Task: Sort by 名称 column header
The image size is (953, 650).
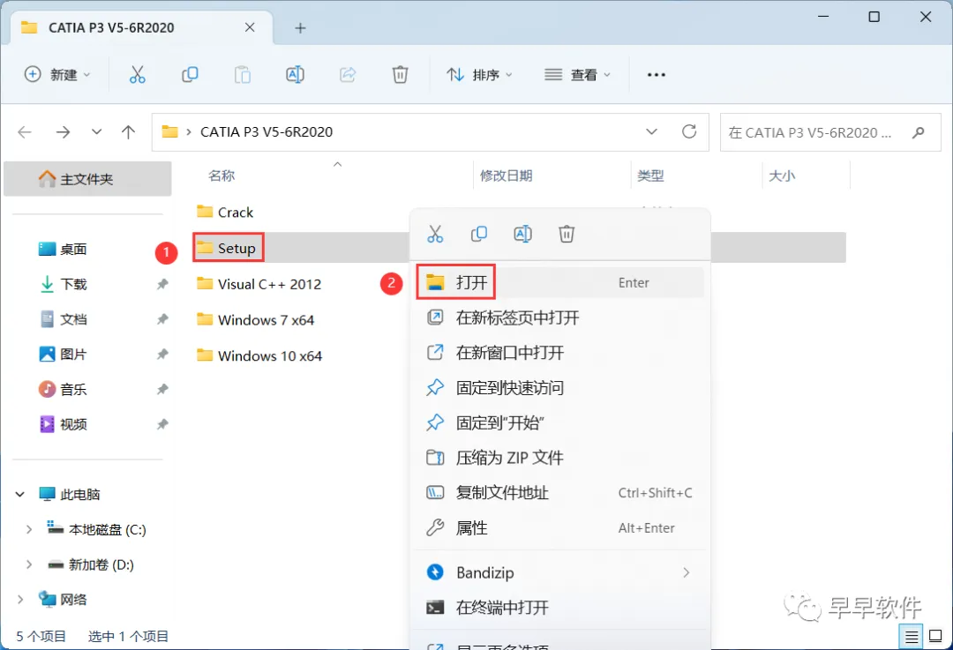Action: point(221,176)
